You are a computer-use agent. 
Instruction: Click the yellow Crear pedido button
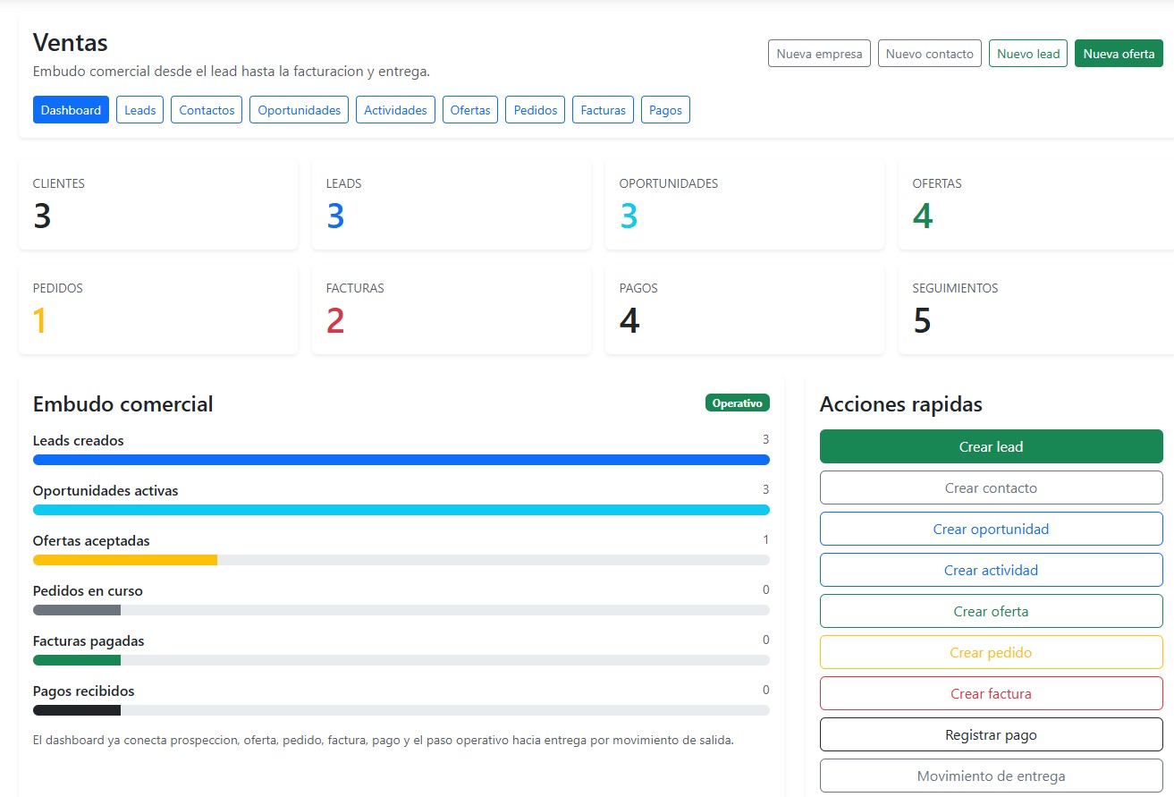point(991,652)
